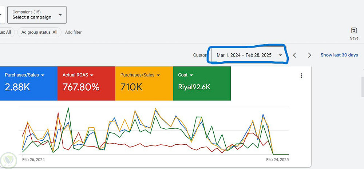Select the green Riyal92.6K cost scorecard value
364x169 pixels.
click(x=194, y=87)
